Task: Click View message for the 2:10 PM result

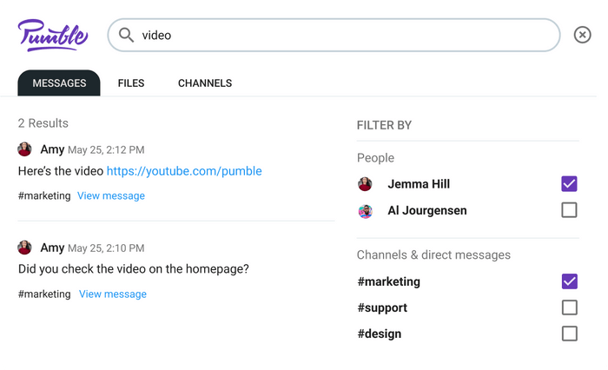Action: (113, 294)
